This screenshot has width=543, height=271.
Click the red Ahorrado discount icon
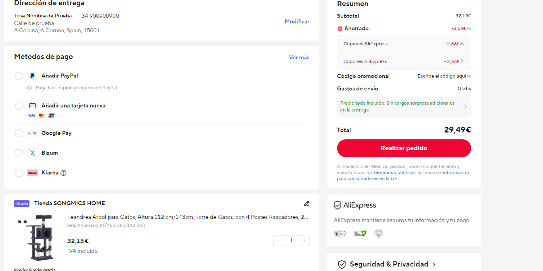[x=340, y=29]
